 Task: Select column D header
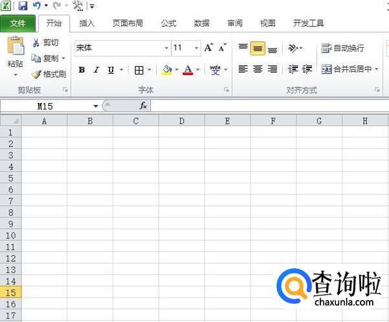182,121
